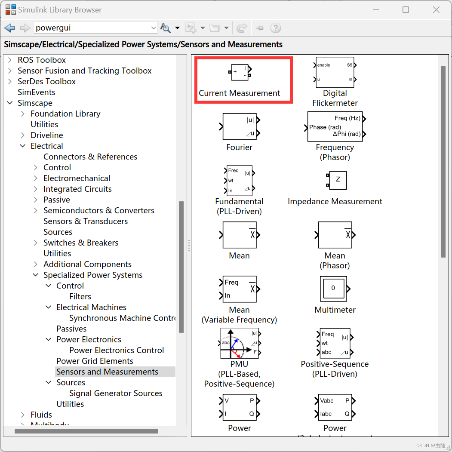Image resolution: width=452 pixels, height=452 pixels.
Task: Maximize the Simulink Library Browser window
Action: point(406,10)
